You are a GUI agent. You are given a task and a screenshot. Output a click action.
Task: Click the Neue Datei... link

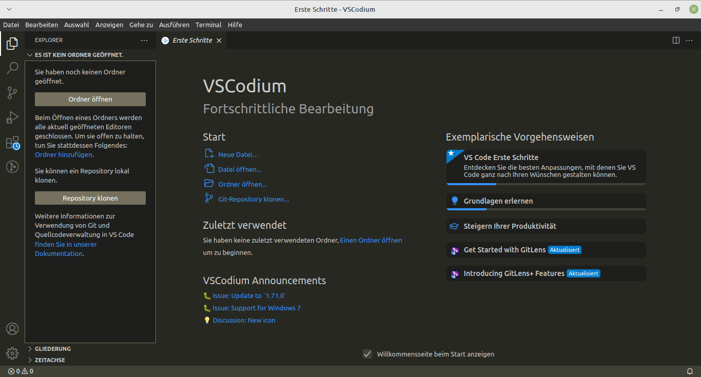[238, 154]
